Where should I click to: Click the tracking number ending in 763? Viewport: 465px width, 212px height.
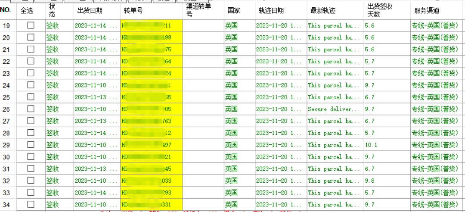point(152,121)
